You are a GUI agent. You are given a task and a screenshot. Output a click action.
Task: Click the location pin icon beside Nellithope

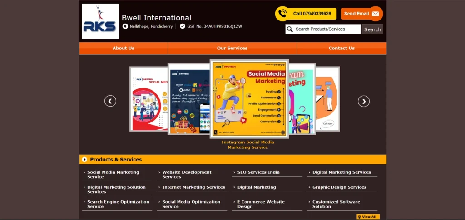[125, 26]
